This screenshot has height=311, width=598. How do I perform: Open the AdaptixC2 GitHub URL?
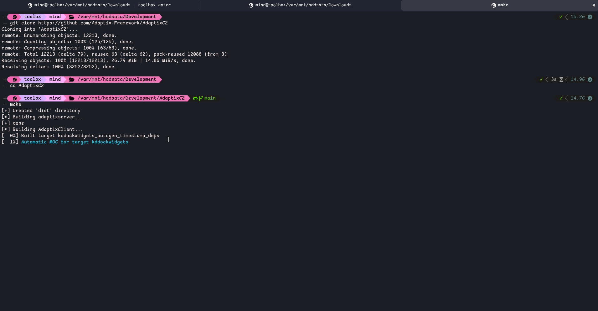103,23
